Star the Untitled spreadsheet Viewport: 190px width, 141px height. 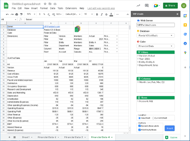point(45,4)
